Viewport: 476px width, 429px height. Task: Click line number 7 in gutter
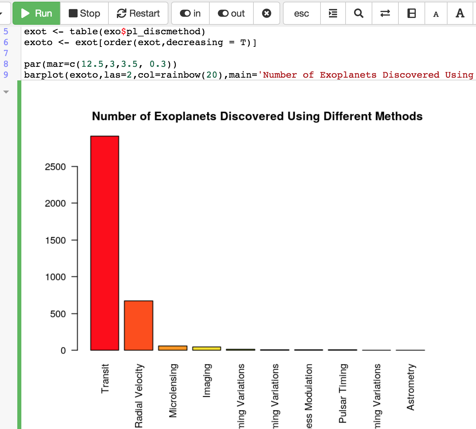pos(6,53)
